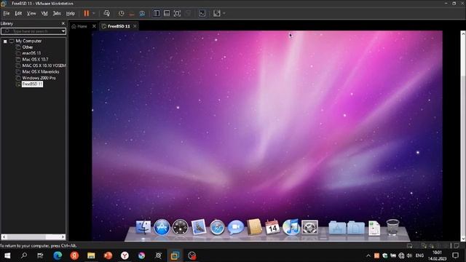
Task: Open File Explorer from the taskbar
Action: coord(91,255)
